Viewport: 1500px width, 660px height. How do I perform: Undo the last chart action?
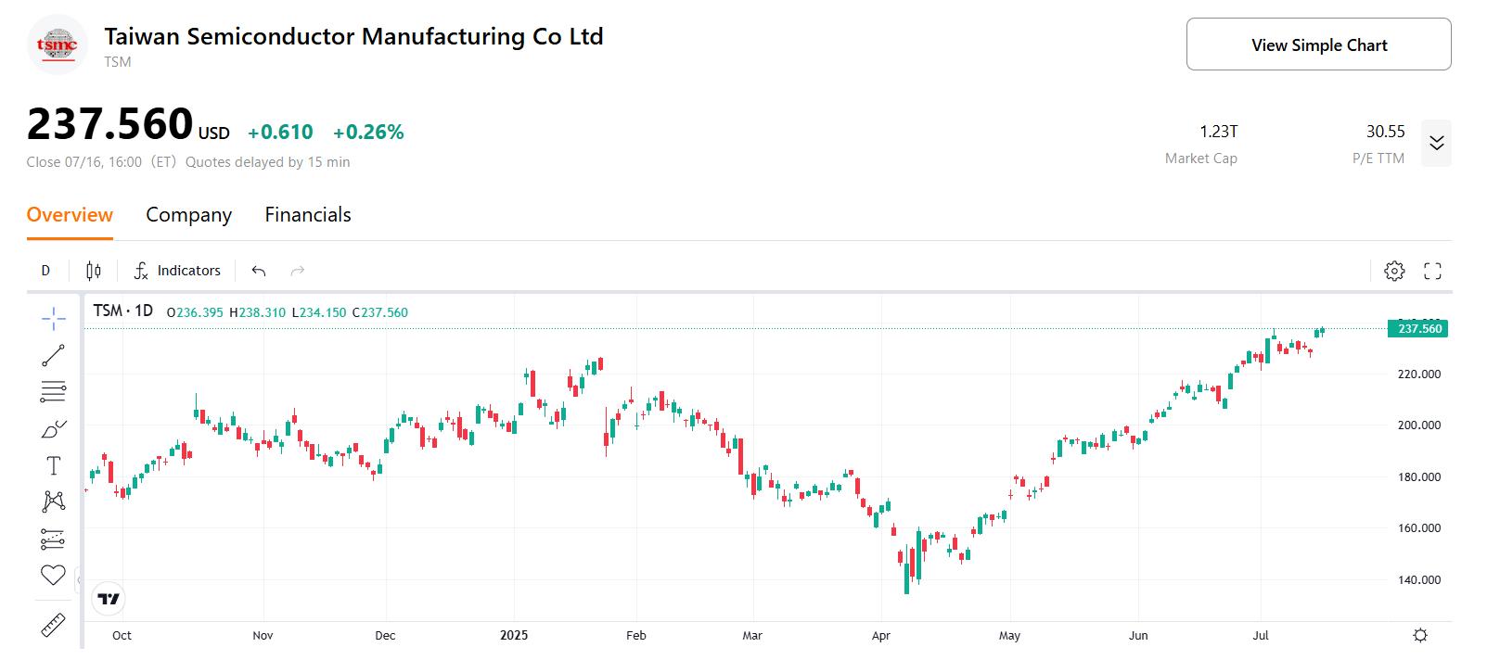pos(259,270)
